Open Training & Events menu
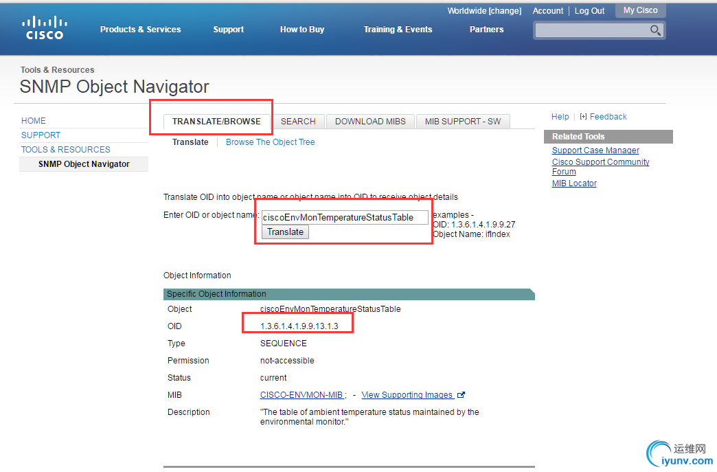The image size is (717, 472). pyautogui.click(x=398, y=30)
